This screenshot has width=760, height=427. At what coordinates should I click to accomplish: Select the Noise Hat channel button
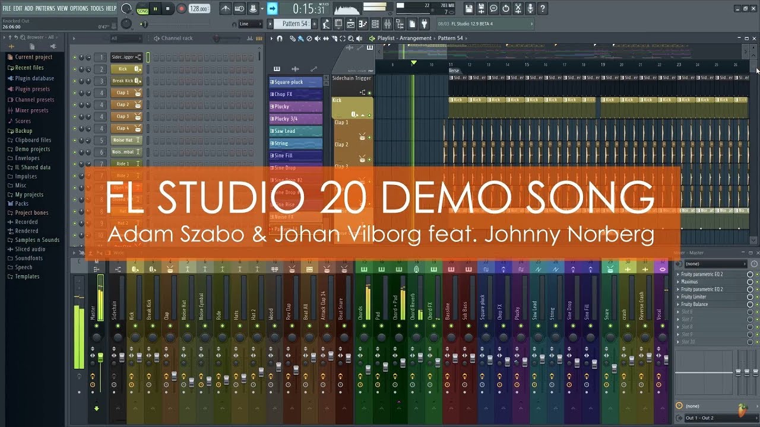coord(126,140)
